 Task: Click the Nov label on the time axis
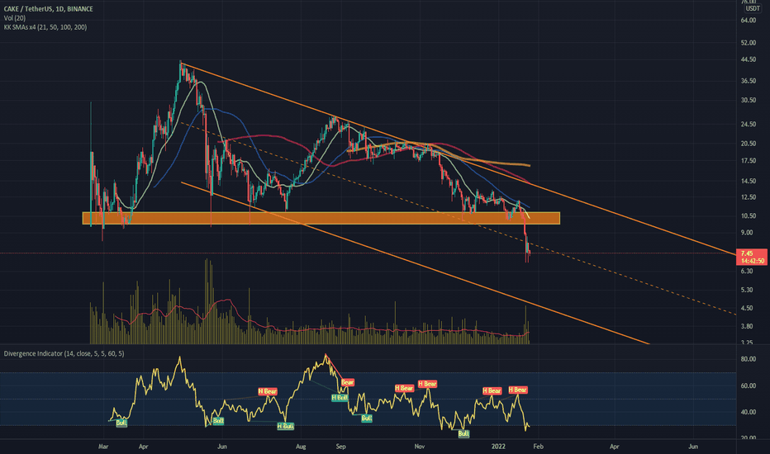tap(420, 447)
